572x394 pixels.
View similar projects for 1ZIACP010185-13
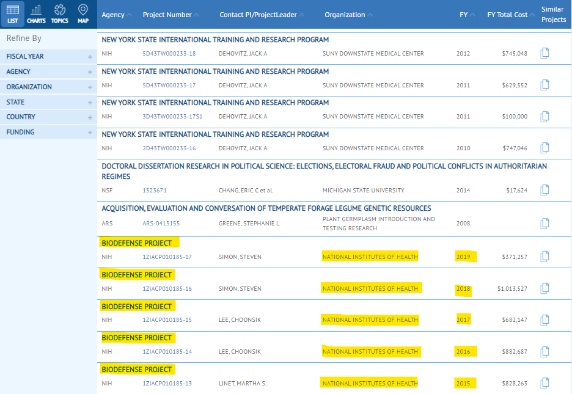(544, 383)
